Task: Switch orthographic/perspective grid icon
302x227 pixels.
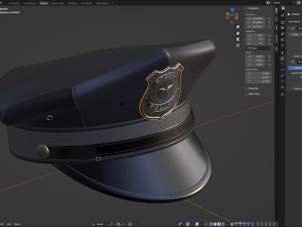Action: (238, 45)
